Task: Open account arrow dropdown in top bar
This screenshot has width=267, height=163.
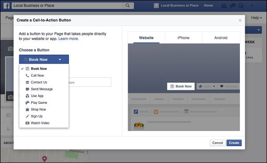Action: click(x=252, y=6)
